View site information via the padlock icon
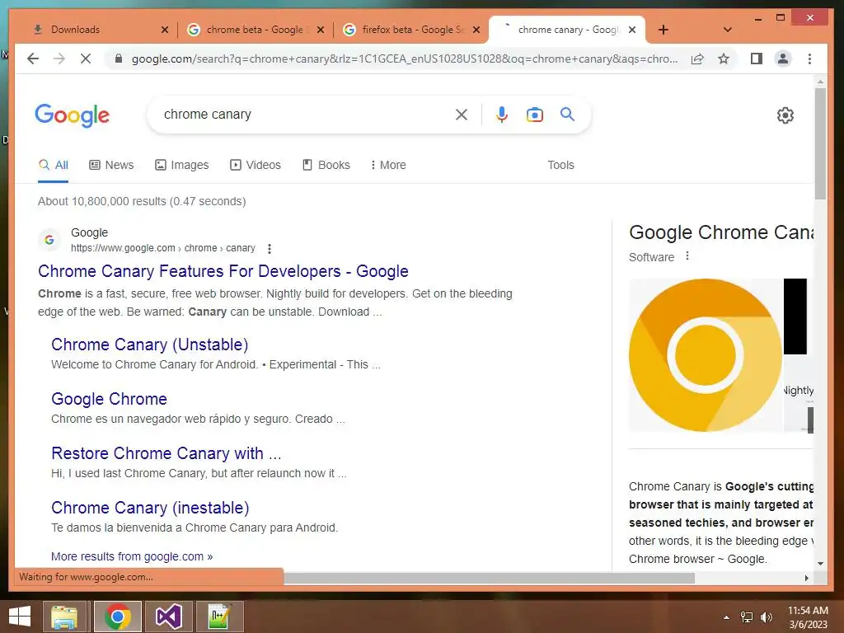Screen dimensions: 844x633 point(119,59)
